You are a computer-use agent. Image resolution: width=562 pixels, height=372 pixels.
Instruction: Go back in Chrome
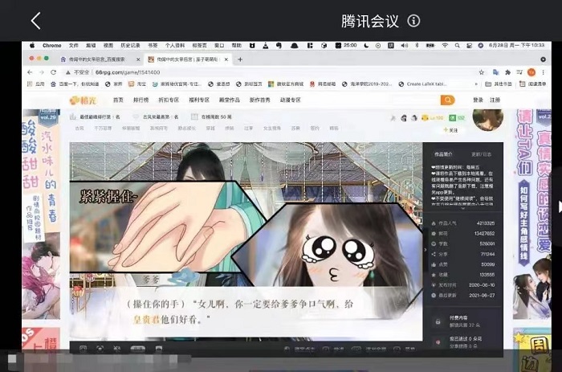(x=30, y=72)
